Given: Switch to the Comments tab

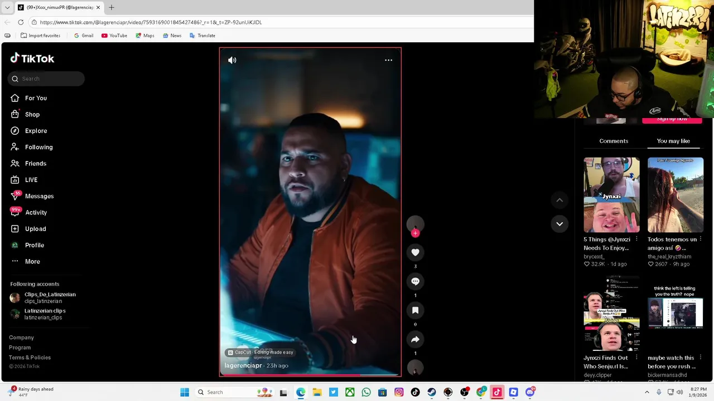Looking at the screenshot, I should pos(614,141).
